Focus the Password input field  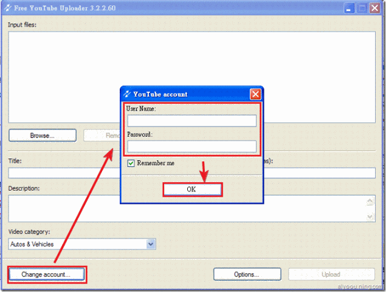[x=191, y=147]
